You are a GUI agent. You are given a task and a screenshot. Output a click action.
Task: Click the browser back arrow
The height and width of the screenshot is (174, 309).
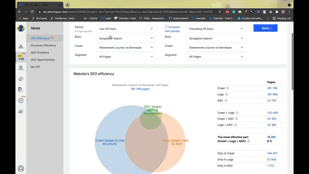coord(20,12)
